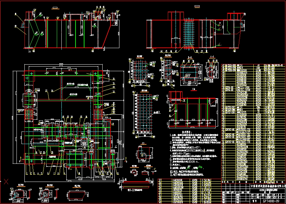Select the surface roughness symbol in note 4

204,151
